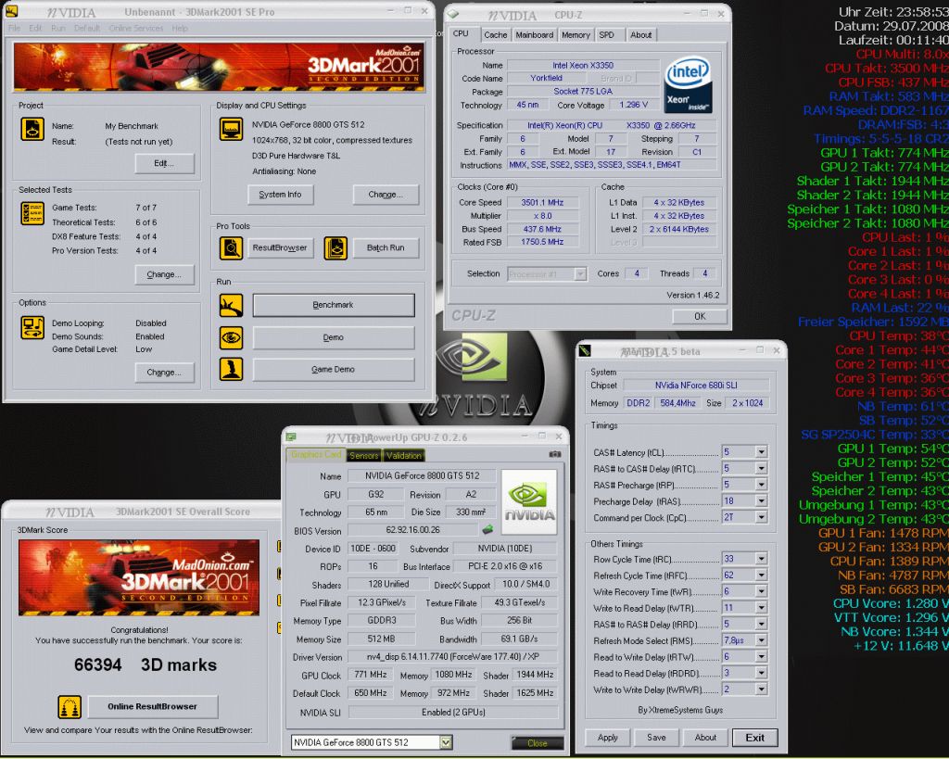This screenshot has width=949, height=759.
Task: Click the Game Demo button
Action: click(x=334, y=369)
